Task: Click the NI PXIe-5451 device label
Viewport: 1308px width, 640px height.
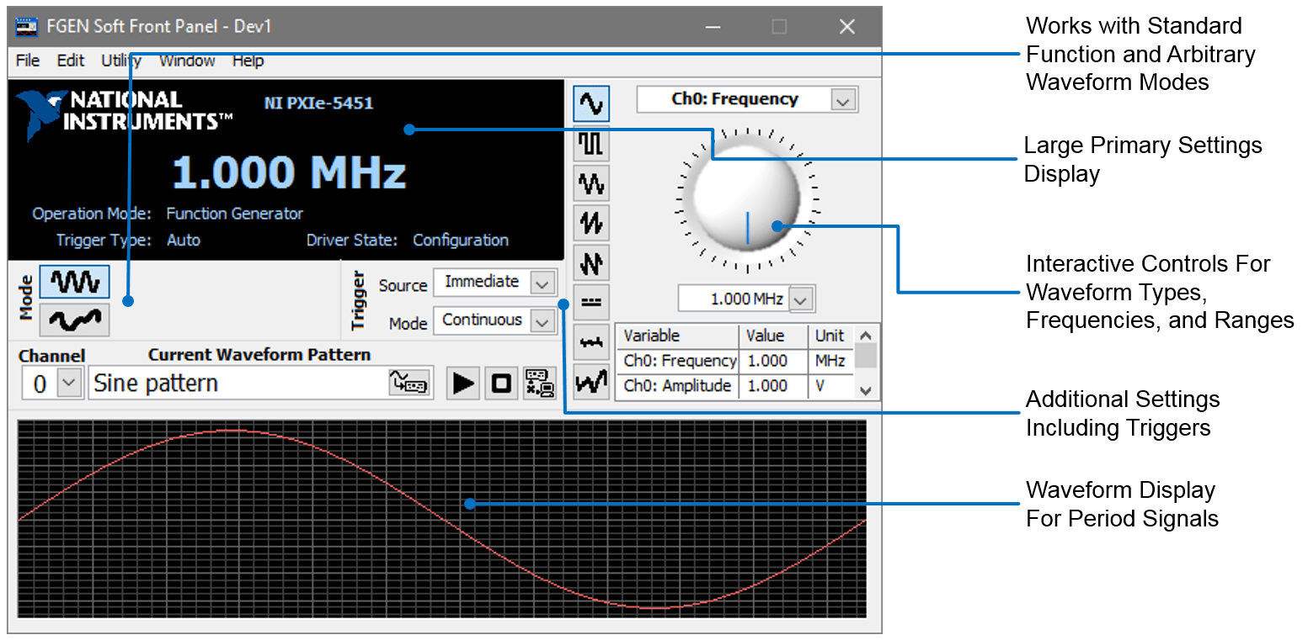Action: (318, 103)
